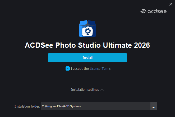Click the ACDSee eye logo symbol
The image size is (175, 117).
click(144, 11)
